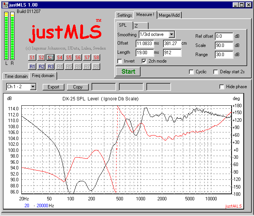The height and width of the screenshot is (216, 254).
Task: Select the S2 store slot button
Action: tap(41, 58)
